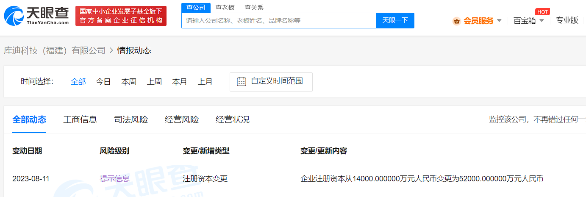This screenshot has height=197, width=586.
Task: Switch to the 查关系 search tab
Action: coord(254,7)
